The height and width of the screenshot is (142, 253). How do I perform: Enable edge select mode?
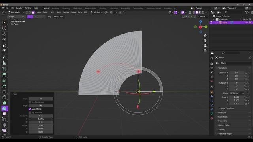(30, 12)
